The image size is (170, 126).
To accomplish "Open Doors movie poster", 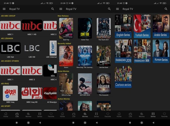I will coord(66,56).
